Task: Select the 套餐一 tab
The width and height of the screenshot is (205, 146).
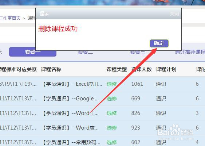Action: (33, 52)
